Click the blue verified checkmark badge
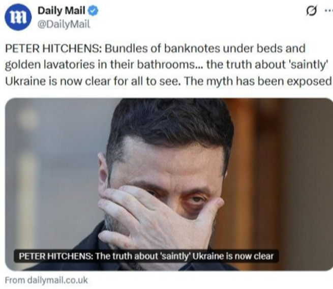 (93, 11)
